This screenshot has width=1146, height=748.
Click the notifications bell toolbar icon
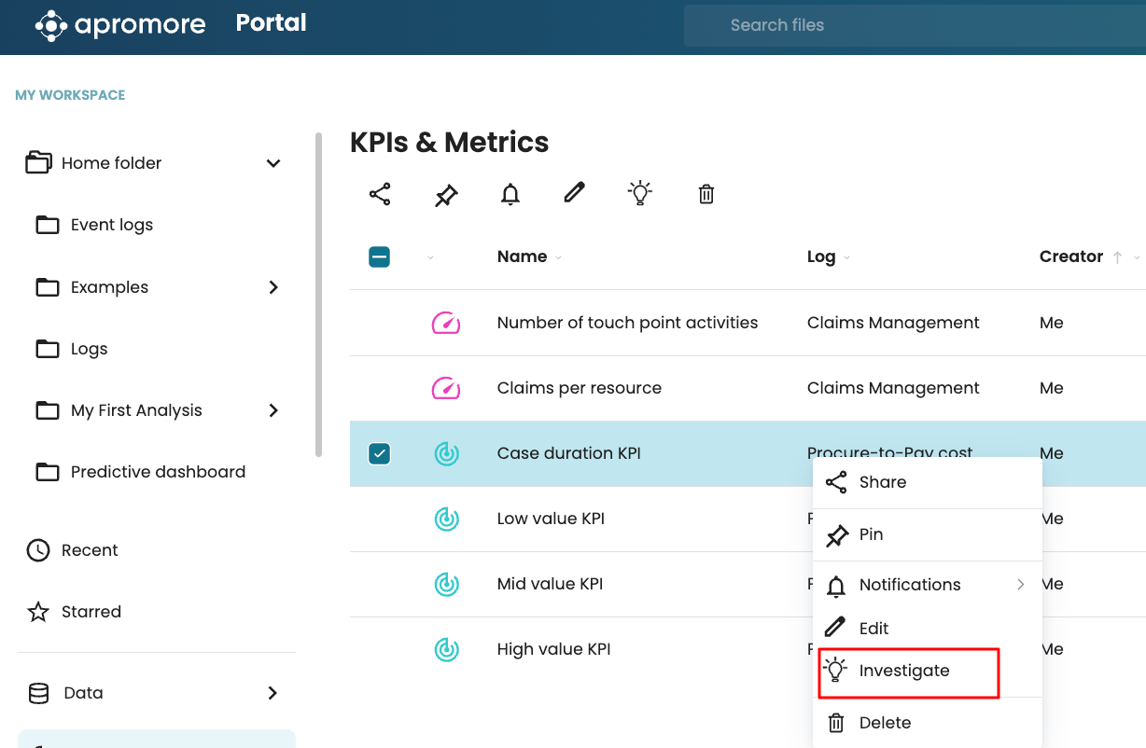(x=510, y=194)
